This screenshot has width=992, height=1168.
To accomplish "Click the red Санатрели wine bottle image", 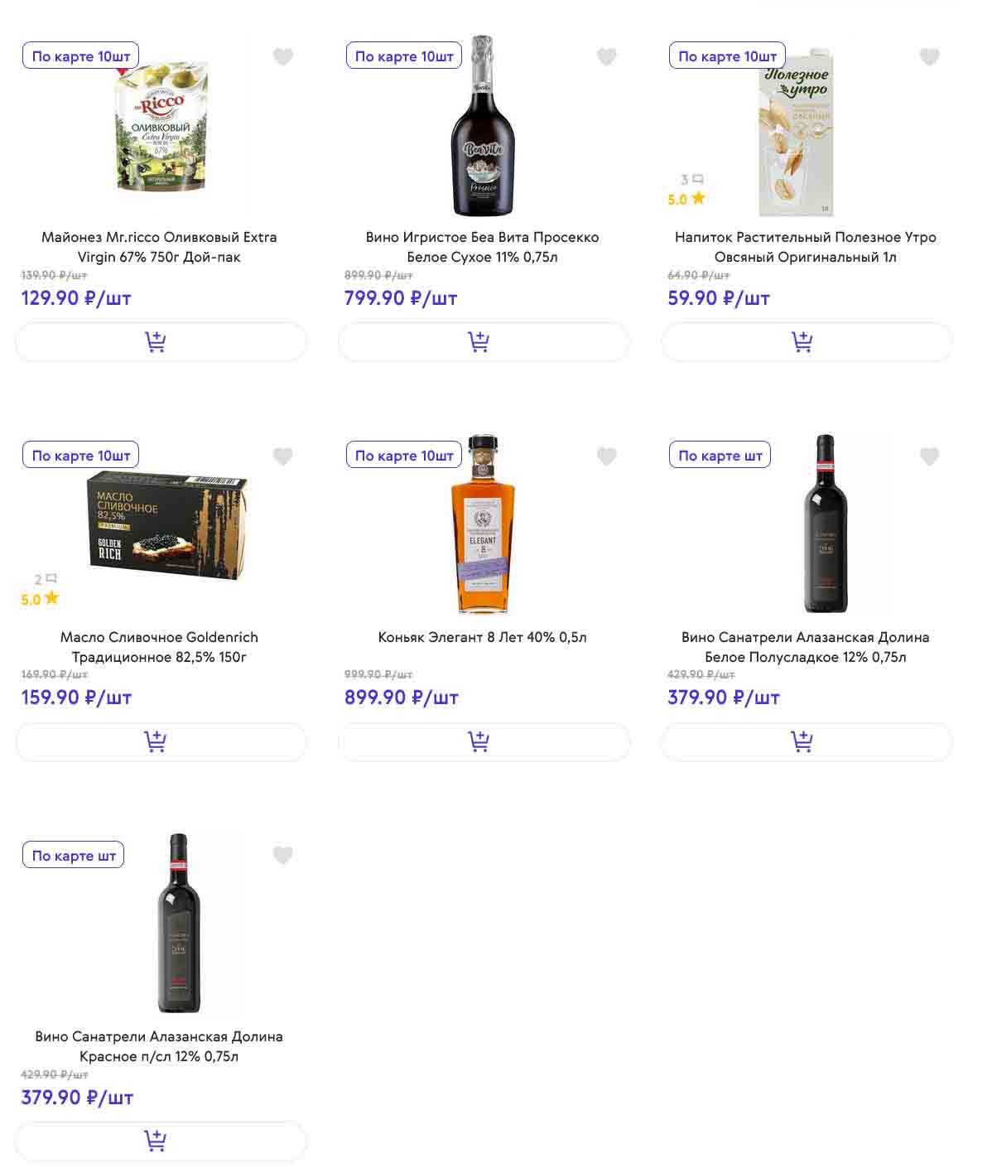I will click(x=178, y=923).
